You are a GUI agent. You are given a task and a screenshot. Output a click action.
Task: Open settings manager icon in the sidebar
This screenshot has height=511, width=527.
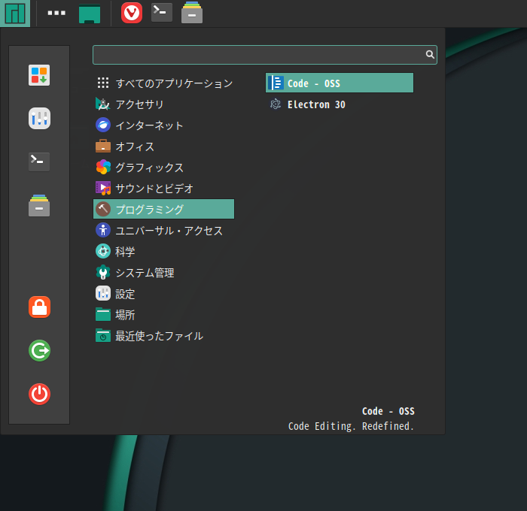[39, 119]
